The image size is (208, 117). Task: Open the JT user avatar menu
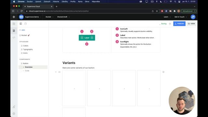(x=193, y=17)
